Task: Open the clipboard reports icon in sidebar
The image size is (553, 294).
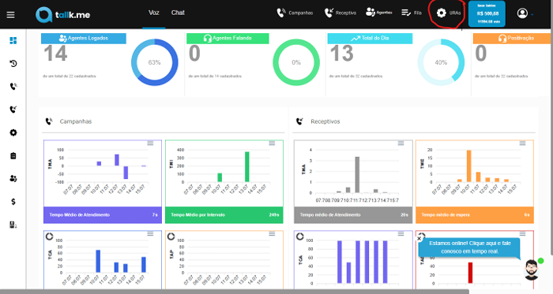Action: click(x=13, y=156)
